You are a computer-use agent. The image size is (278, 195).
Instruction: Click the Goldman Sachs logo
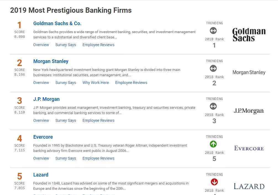249,35
